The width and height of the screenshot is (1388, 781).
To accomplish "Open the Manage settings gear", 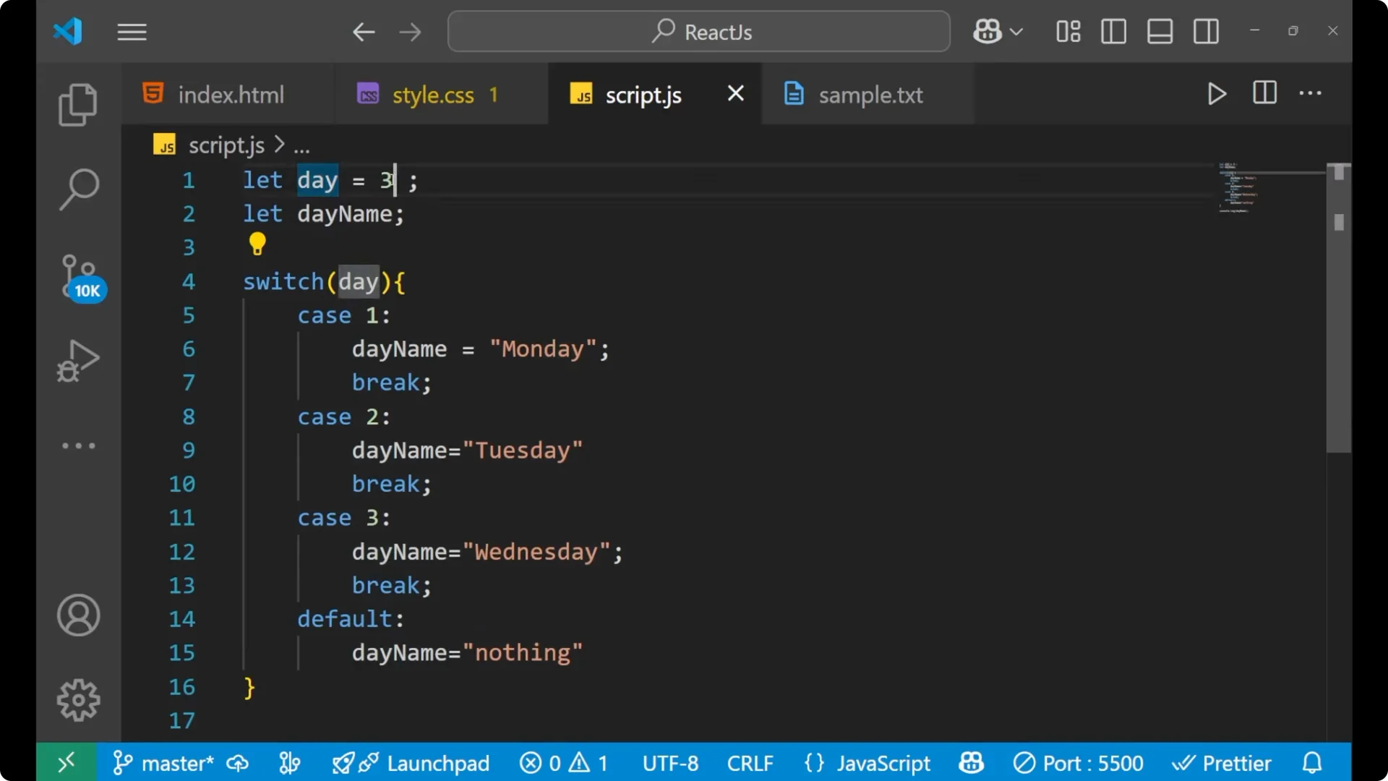I will pyautogui.click(x=78, y=699).
